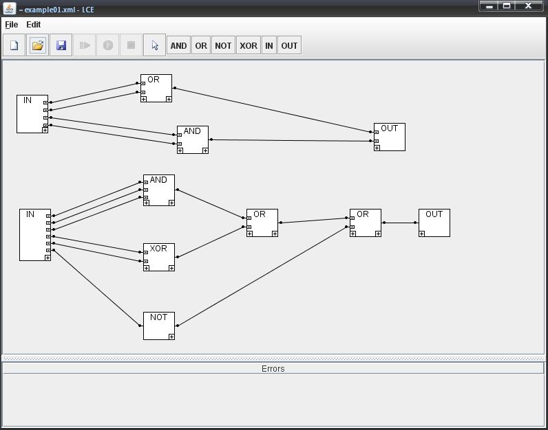Click the left plus button on the XOR gate
Viewport: 548px width, 430px height.
[x=147, y=268]
